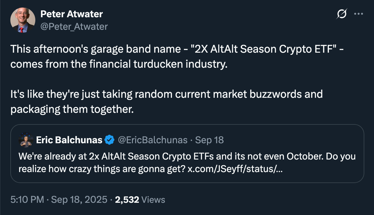Screen dimensions: 374x215
Task: Open Grok actions icon on the post
Action: tap(342, 14)
